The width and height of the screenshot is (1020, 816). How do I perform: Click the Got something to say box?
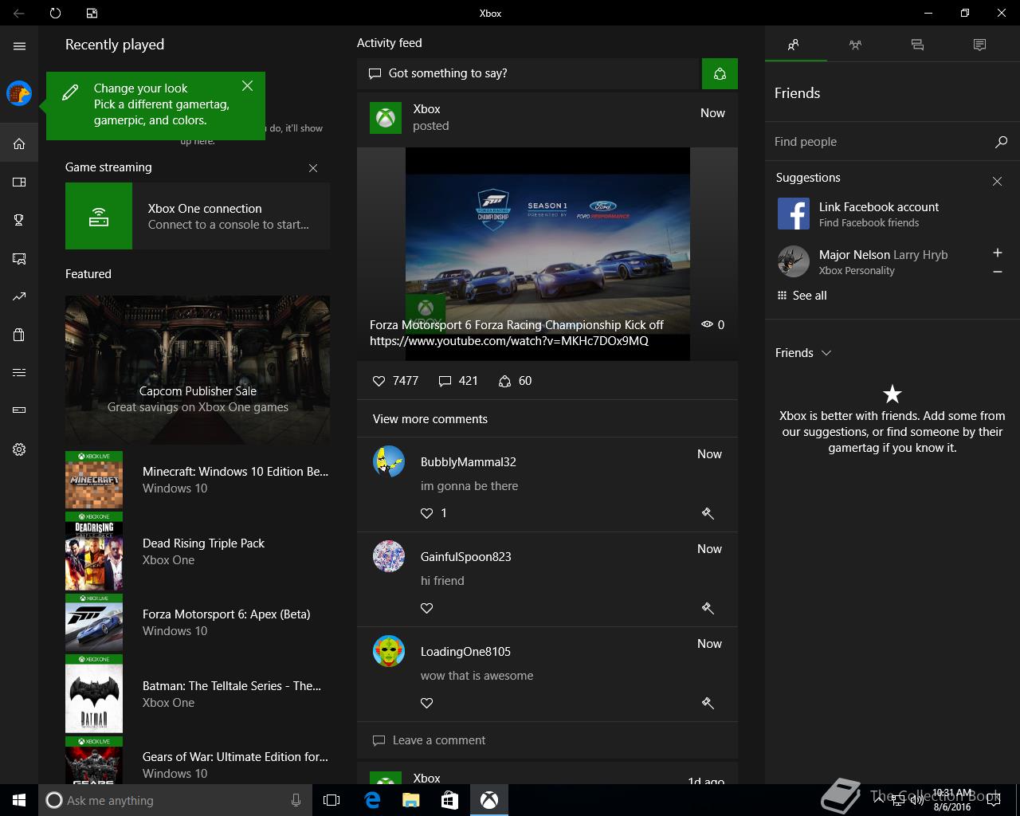528,73
